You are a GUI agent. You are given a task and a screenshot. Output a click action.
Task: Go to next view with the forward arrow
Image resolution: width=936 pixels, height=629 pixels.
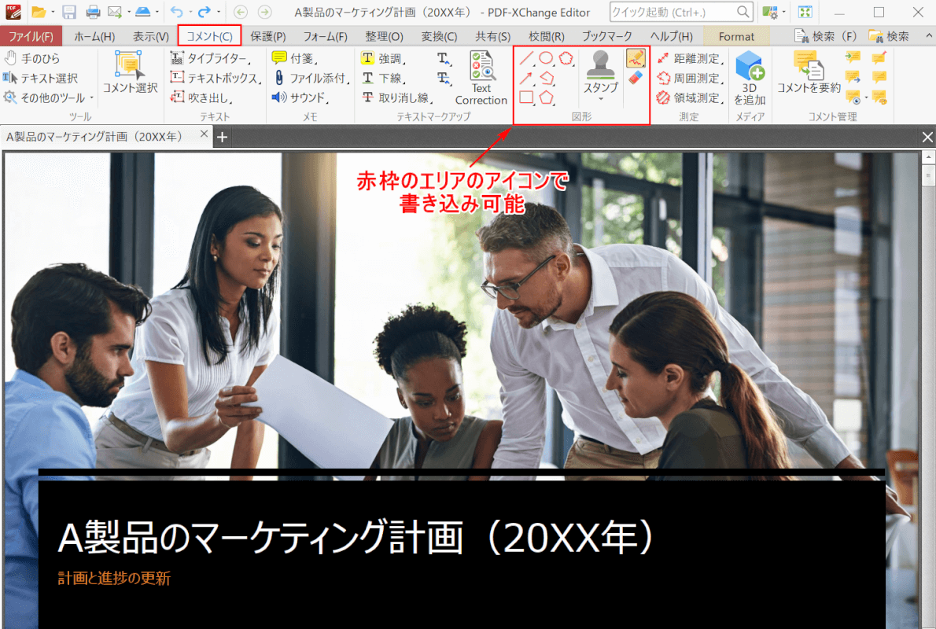coord(264,12)
